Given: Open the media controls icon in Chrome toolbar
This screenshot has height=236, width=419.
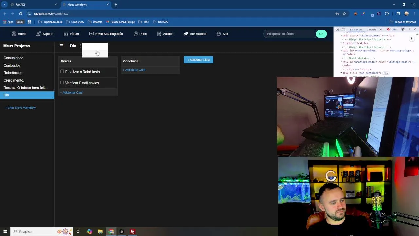Looking at the screenshot, I should pos(398,14).
